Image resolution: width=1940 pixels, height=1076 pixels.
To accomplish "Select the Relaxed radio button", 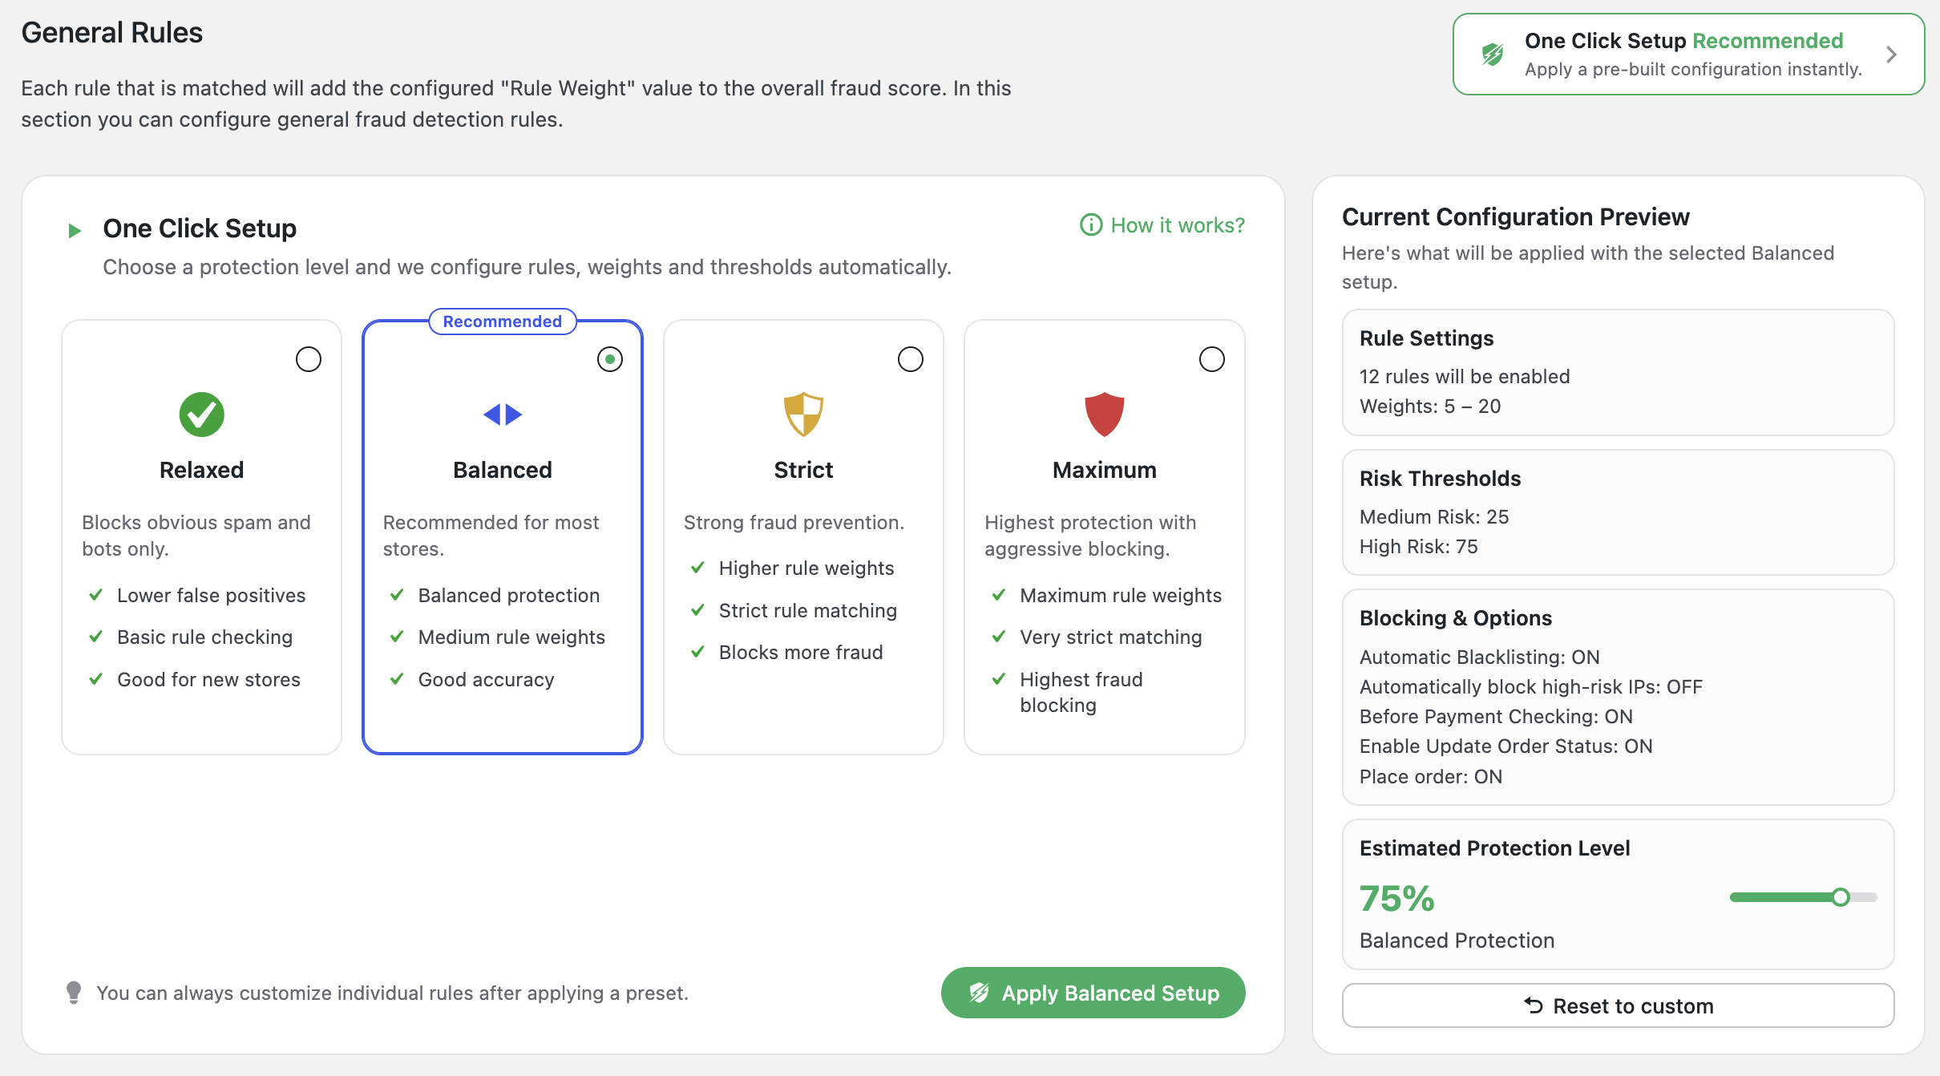I will click(x=309, y=359).
